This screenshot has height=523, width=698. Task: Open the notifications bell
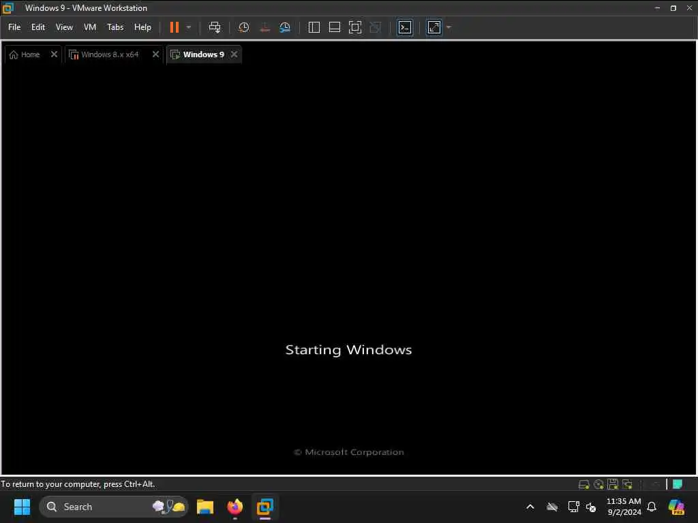point(652,507)
